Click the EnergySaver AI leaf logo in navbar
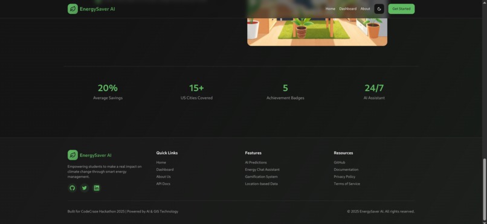The image size is (487, 224). pyautogui.click(x=73, y=9)
